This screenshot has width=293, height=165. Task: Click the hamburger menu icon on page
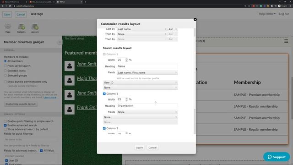[x=286, y=41]
